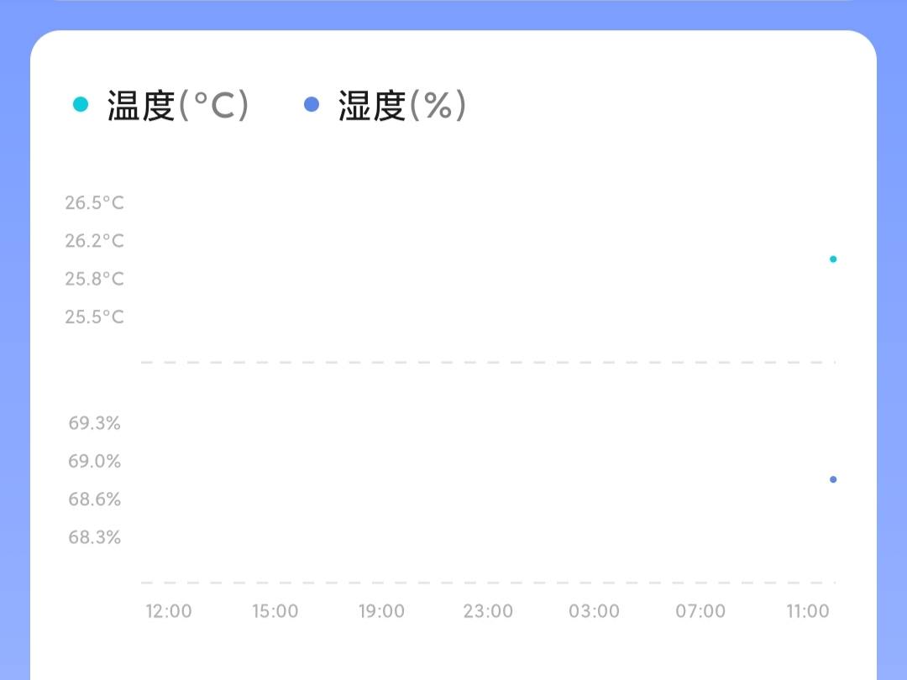Toggle the 湿度(%) legend label
The width and height of the screenshot is (907, 680).
tap(402, 106)
